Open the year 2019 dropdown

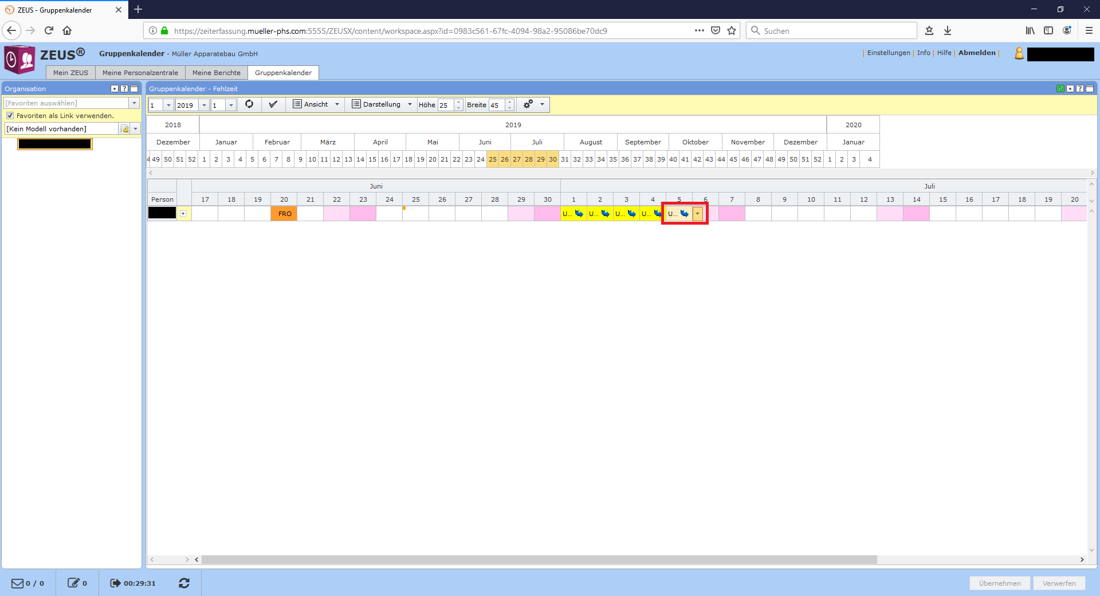[x=204, y=105]
